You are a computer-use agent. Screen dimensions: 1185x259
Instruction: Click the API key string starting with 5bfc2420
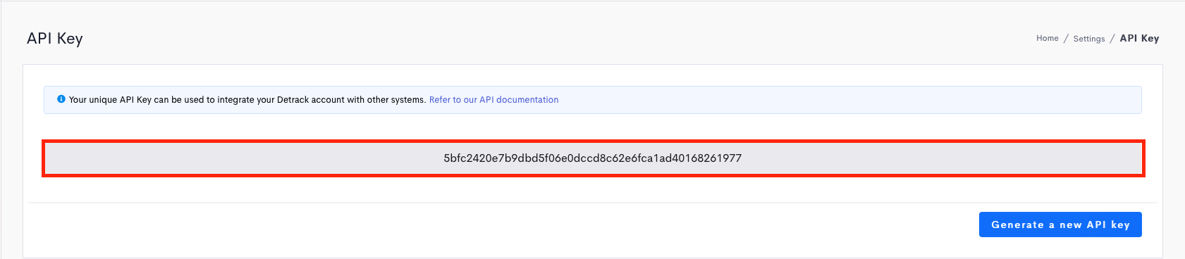click(x=592, y=158)
